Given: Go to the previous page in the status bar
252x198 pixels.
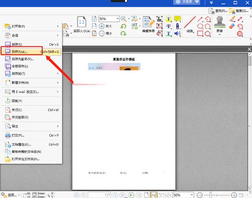Looking at the screenshot, I should pos(84,195).
